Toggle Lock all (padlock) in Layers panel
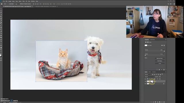Image resolution: width=184 pixels, height=103 pixels. tap(155, 79)
